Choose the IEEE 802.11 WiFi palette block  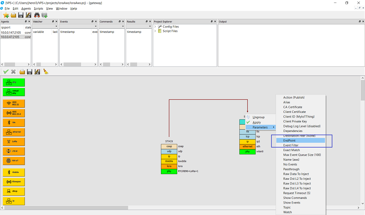pyautogui.click(x=14, y=103)
